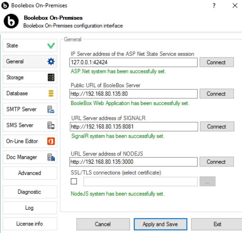This screenshot has width=242, height=233.
Task: Click the orange Office On-Line Editor icon
Action: tap(51, 141)
